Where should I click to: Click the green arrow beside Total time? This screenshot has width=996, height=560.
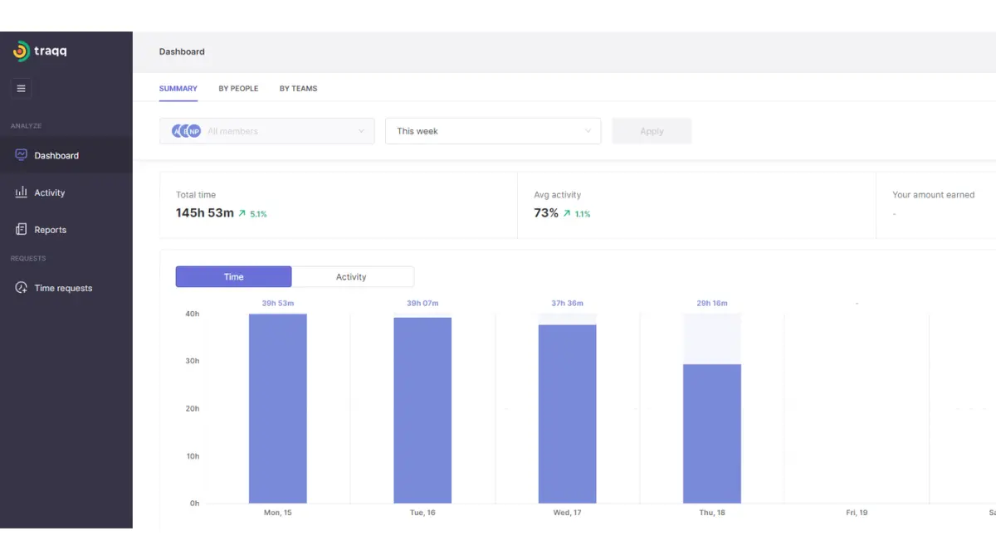point(242,213)
